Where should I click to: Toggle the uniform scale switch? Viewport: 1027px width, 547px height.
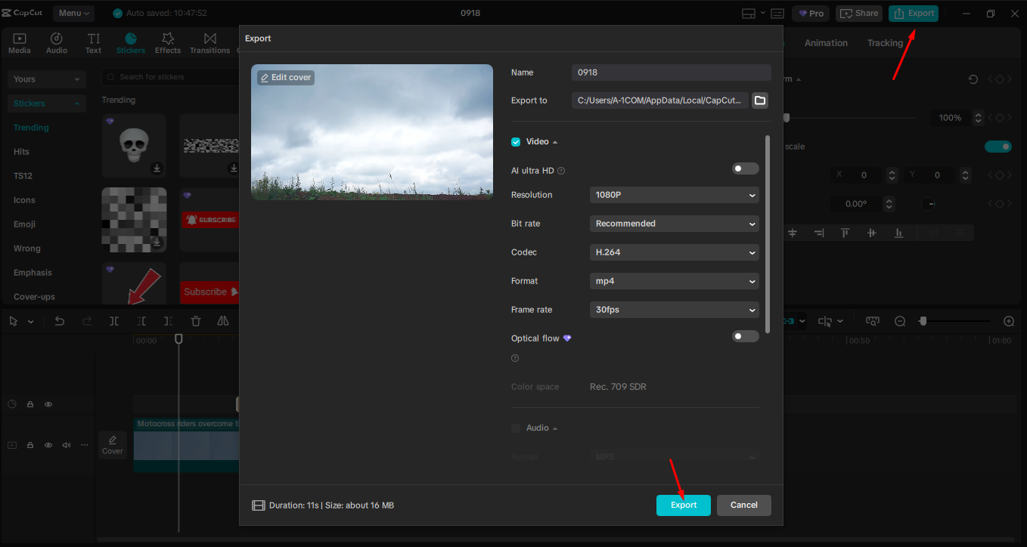[x=998, y=147]
